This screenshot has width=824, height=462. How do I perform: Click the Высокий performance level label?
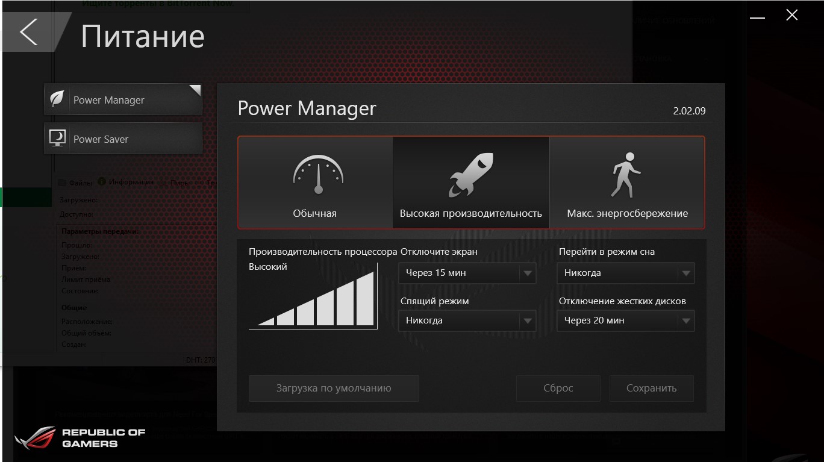click(268, 267)
